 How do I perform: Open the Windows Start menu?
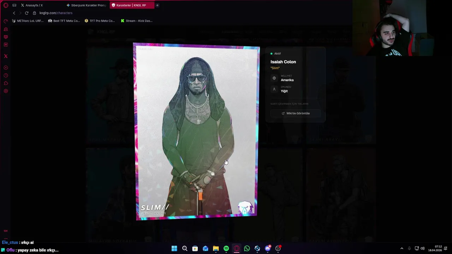(174, 248)
